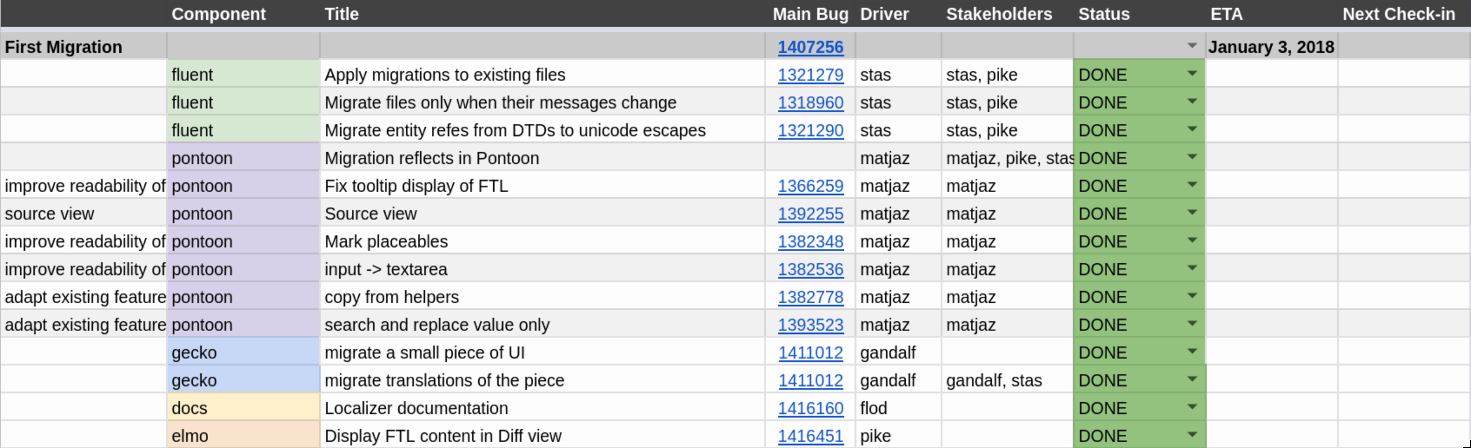The height and width of the screenshot is (448, 1471).
Task: Select the Driver column header
Action: click(x=898, y=14)
